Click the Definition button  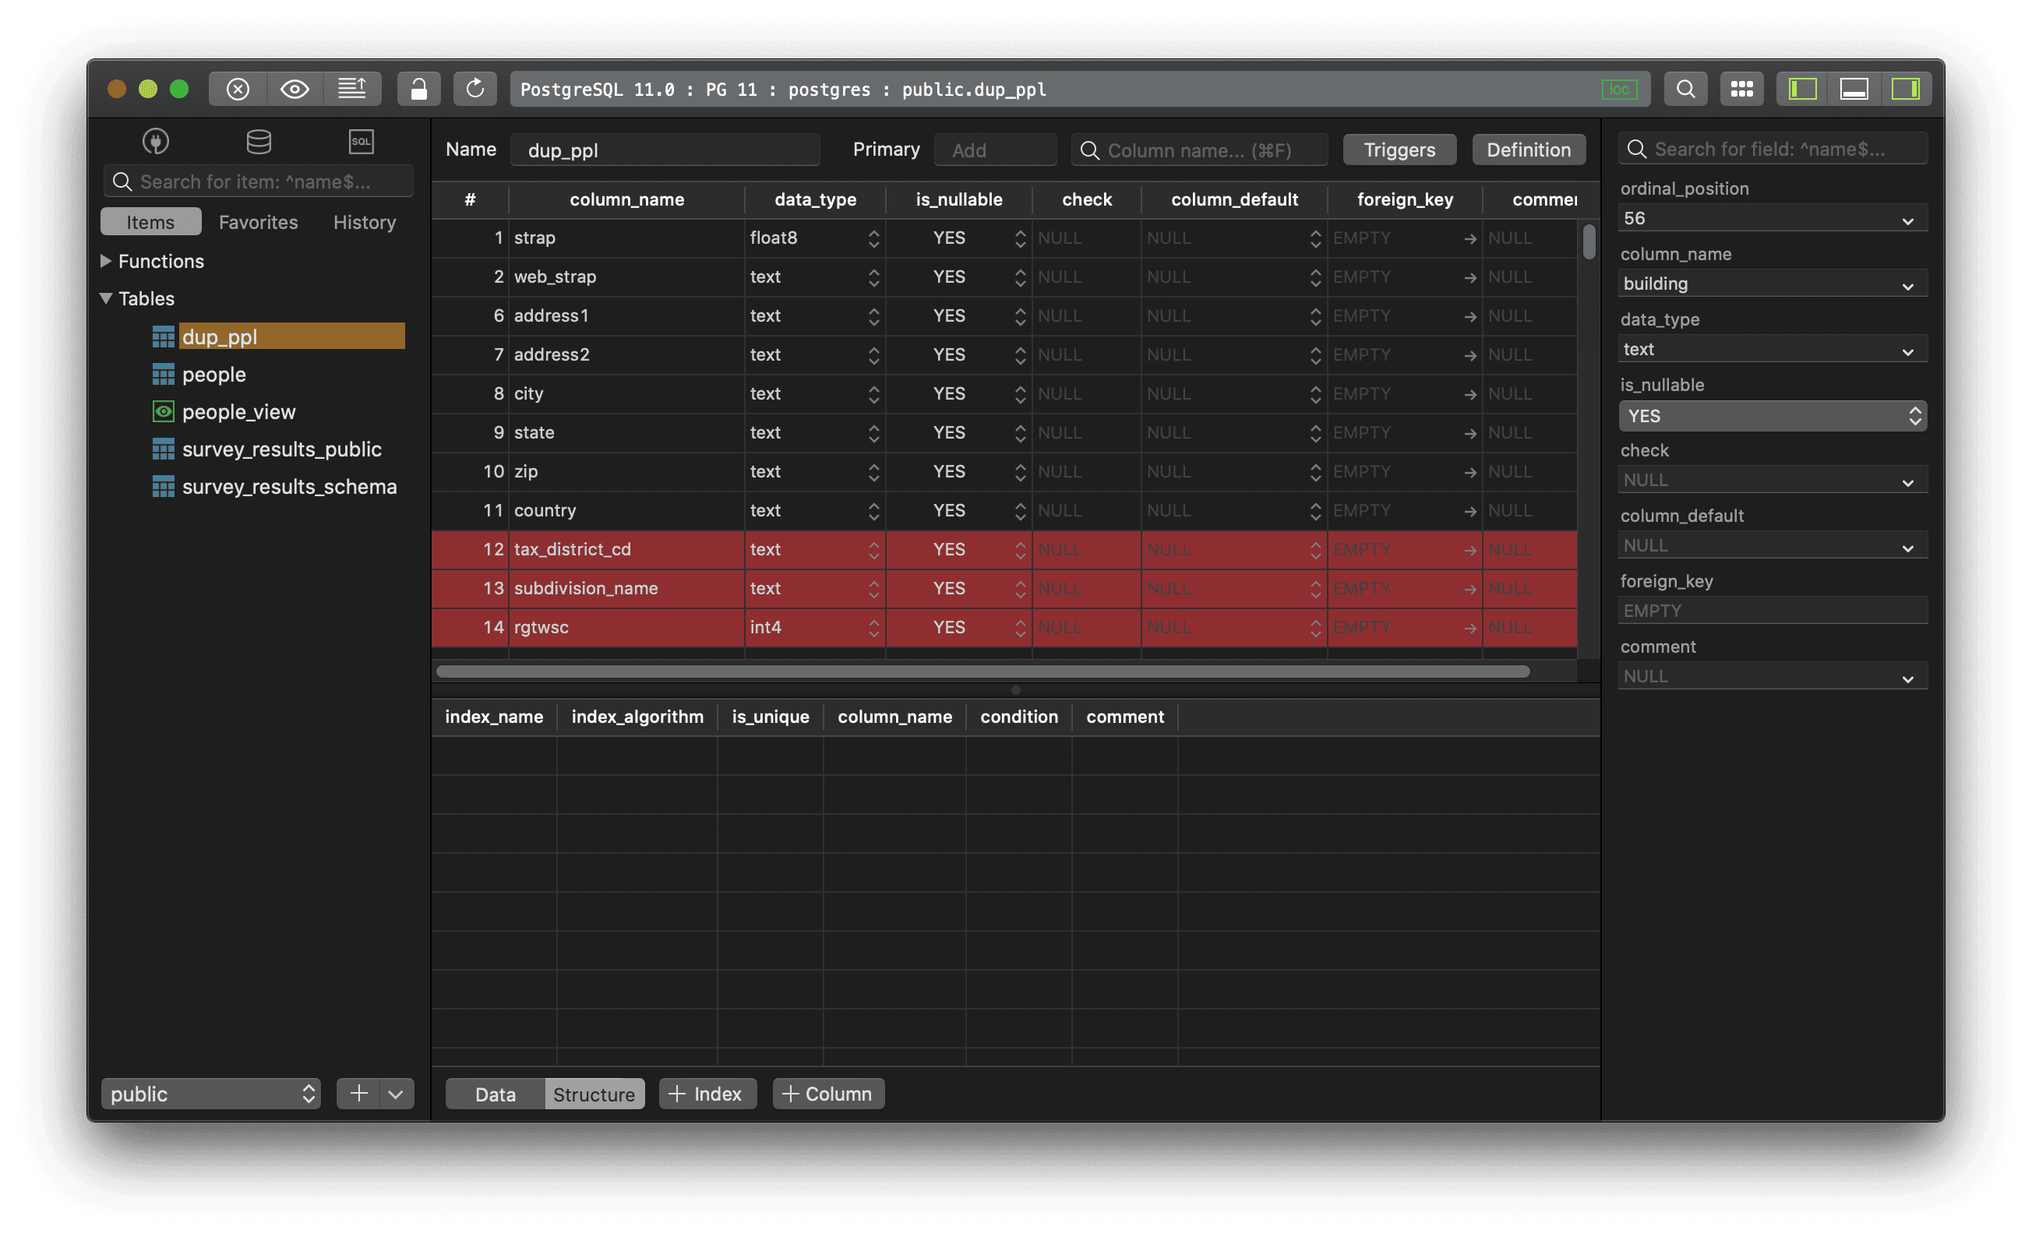[x=1528, y=150]
